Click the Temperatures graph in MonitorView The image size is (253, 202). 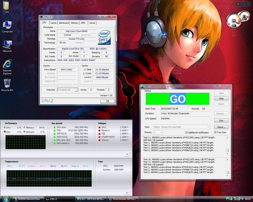coord(49,178)
